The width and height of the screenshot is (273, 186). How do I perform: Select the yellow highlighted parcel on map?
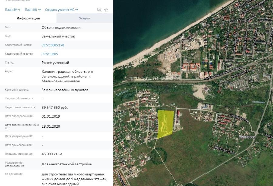[x=166, y=122]
